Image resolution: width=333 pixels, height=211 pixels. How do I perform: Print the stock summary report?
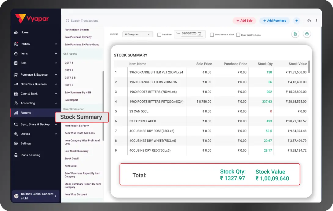(x=307, y=34)
